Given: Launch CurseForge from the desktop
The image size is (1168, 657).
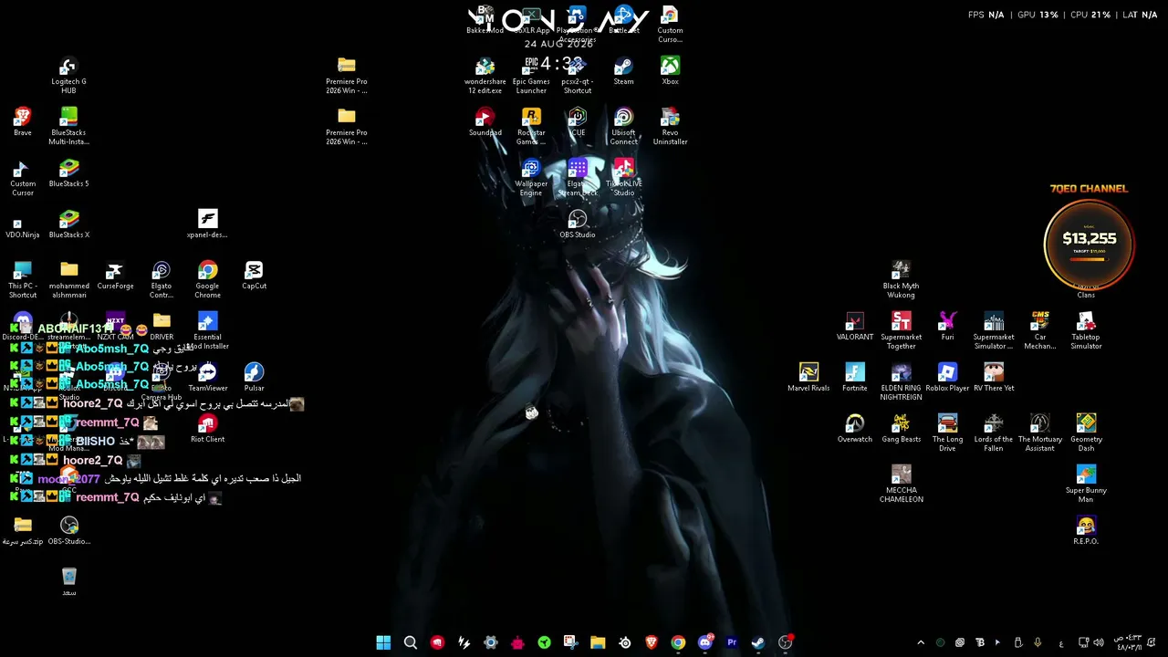Looking at the screenshot, I should pos(115,276).
